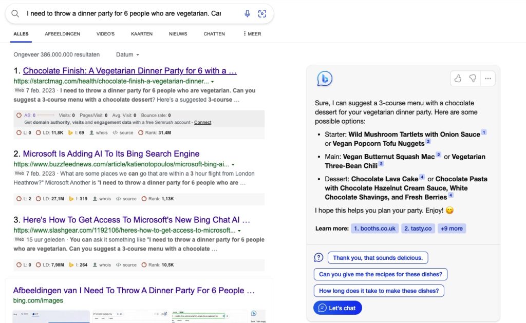Open visual search camera icon

pos(262,13)
